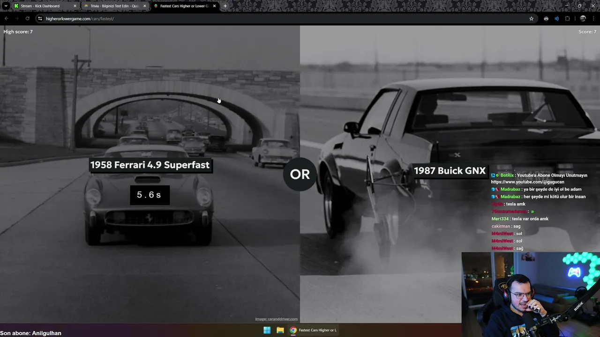Click BotRix username in chat
This screenshot has width=600, height=337.
point(507,176)
